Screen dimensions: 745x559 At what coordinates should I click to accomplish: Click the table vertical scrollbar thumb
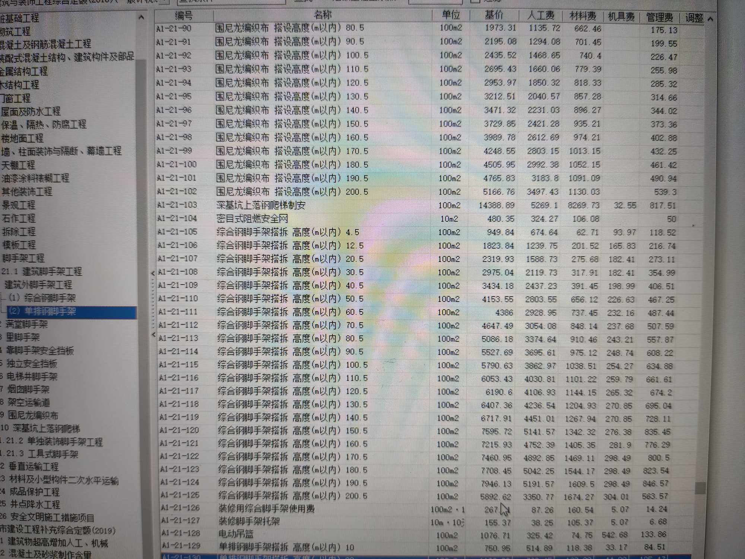700,487
